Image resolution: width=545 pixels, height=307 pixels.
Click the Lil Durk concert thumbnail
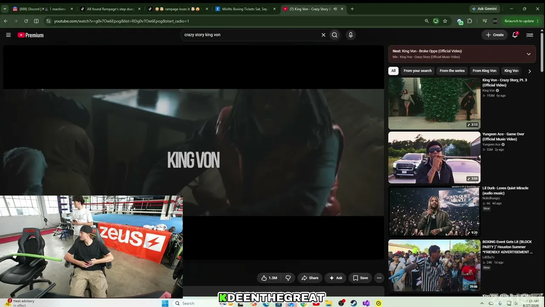point(434,211)
